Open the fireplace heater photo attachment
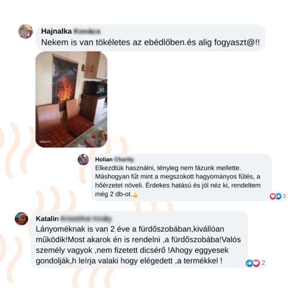The height and width of the screenshot is (288, 288). (x=71, y=100)
